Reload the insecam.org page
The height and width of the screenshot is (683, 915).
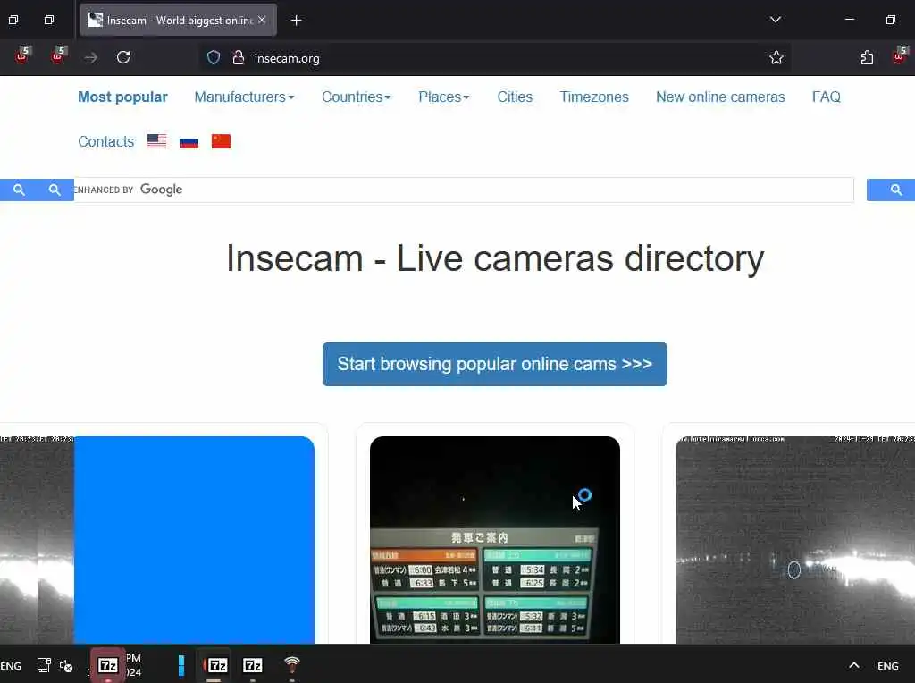tap(123, 58)
